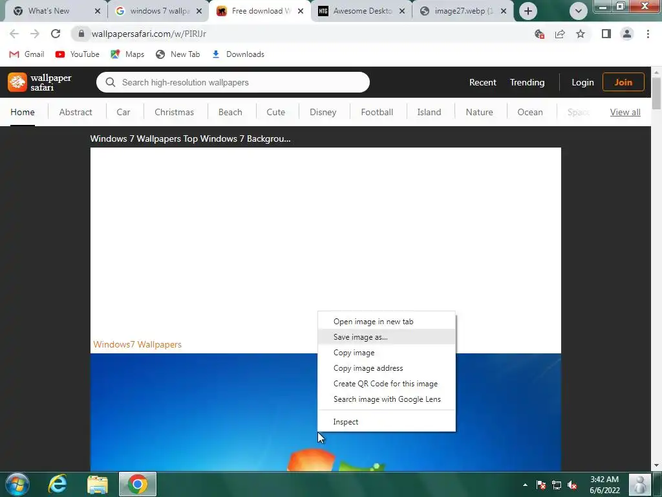Viewport: 662px width, 497px height.
Task: Open the YouTube bookmark
Action: [78, 54]
